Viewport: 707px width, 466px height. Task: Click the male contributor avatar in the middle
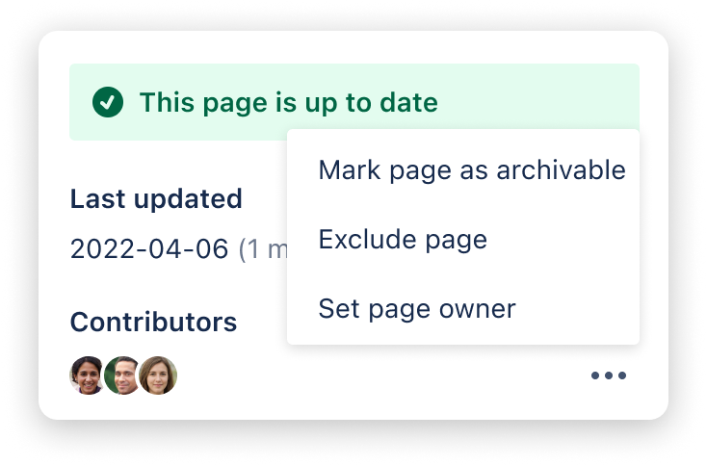(121, 375)
